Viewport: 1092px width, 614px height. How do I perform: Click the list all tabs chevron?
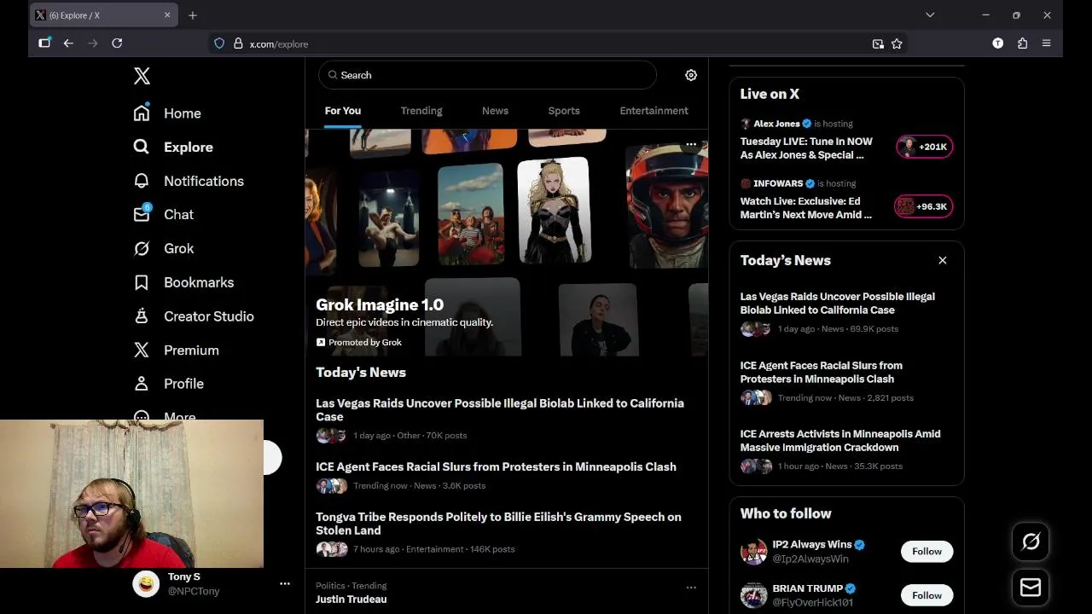point(930,14)
